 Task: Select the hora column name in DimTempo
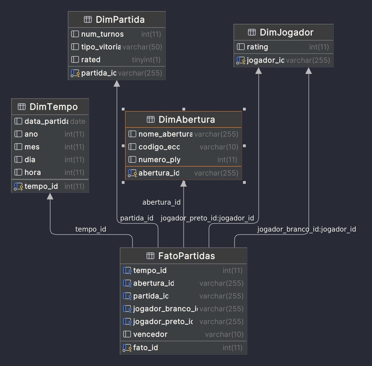click(33, 172)
